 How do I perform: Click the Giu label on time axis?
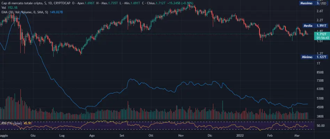(33, 135)
